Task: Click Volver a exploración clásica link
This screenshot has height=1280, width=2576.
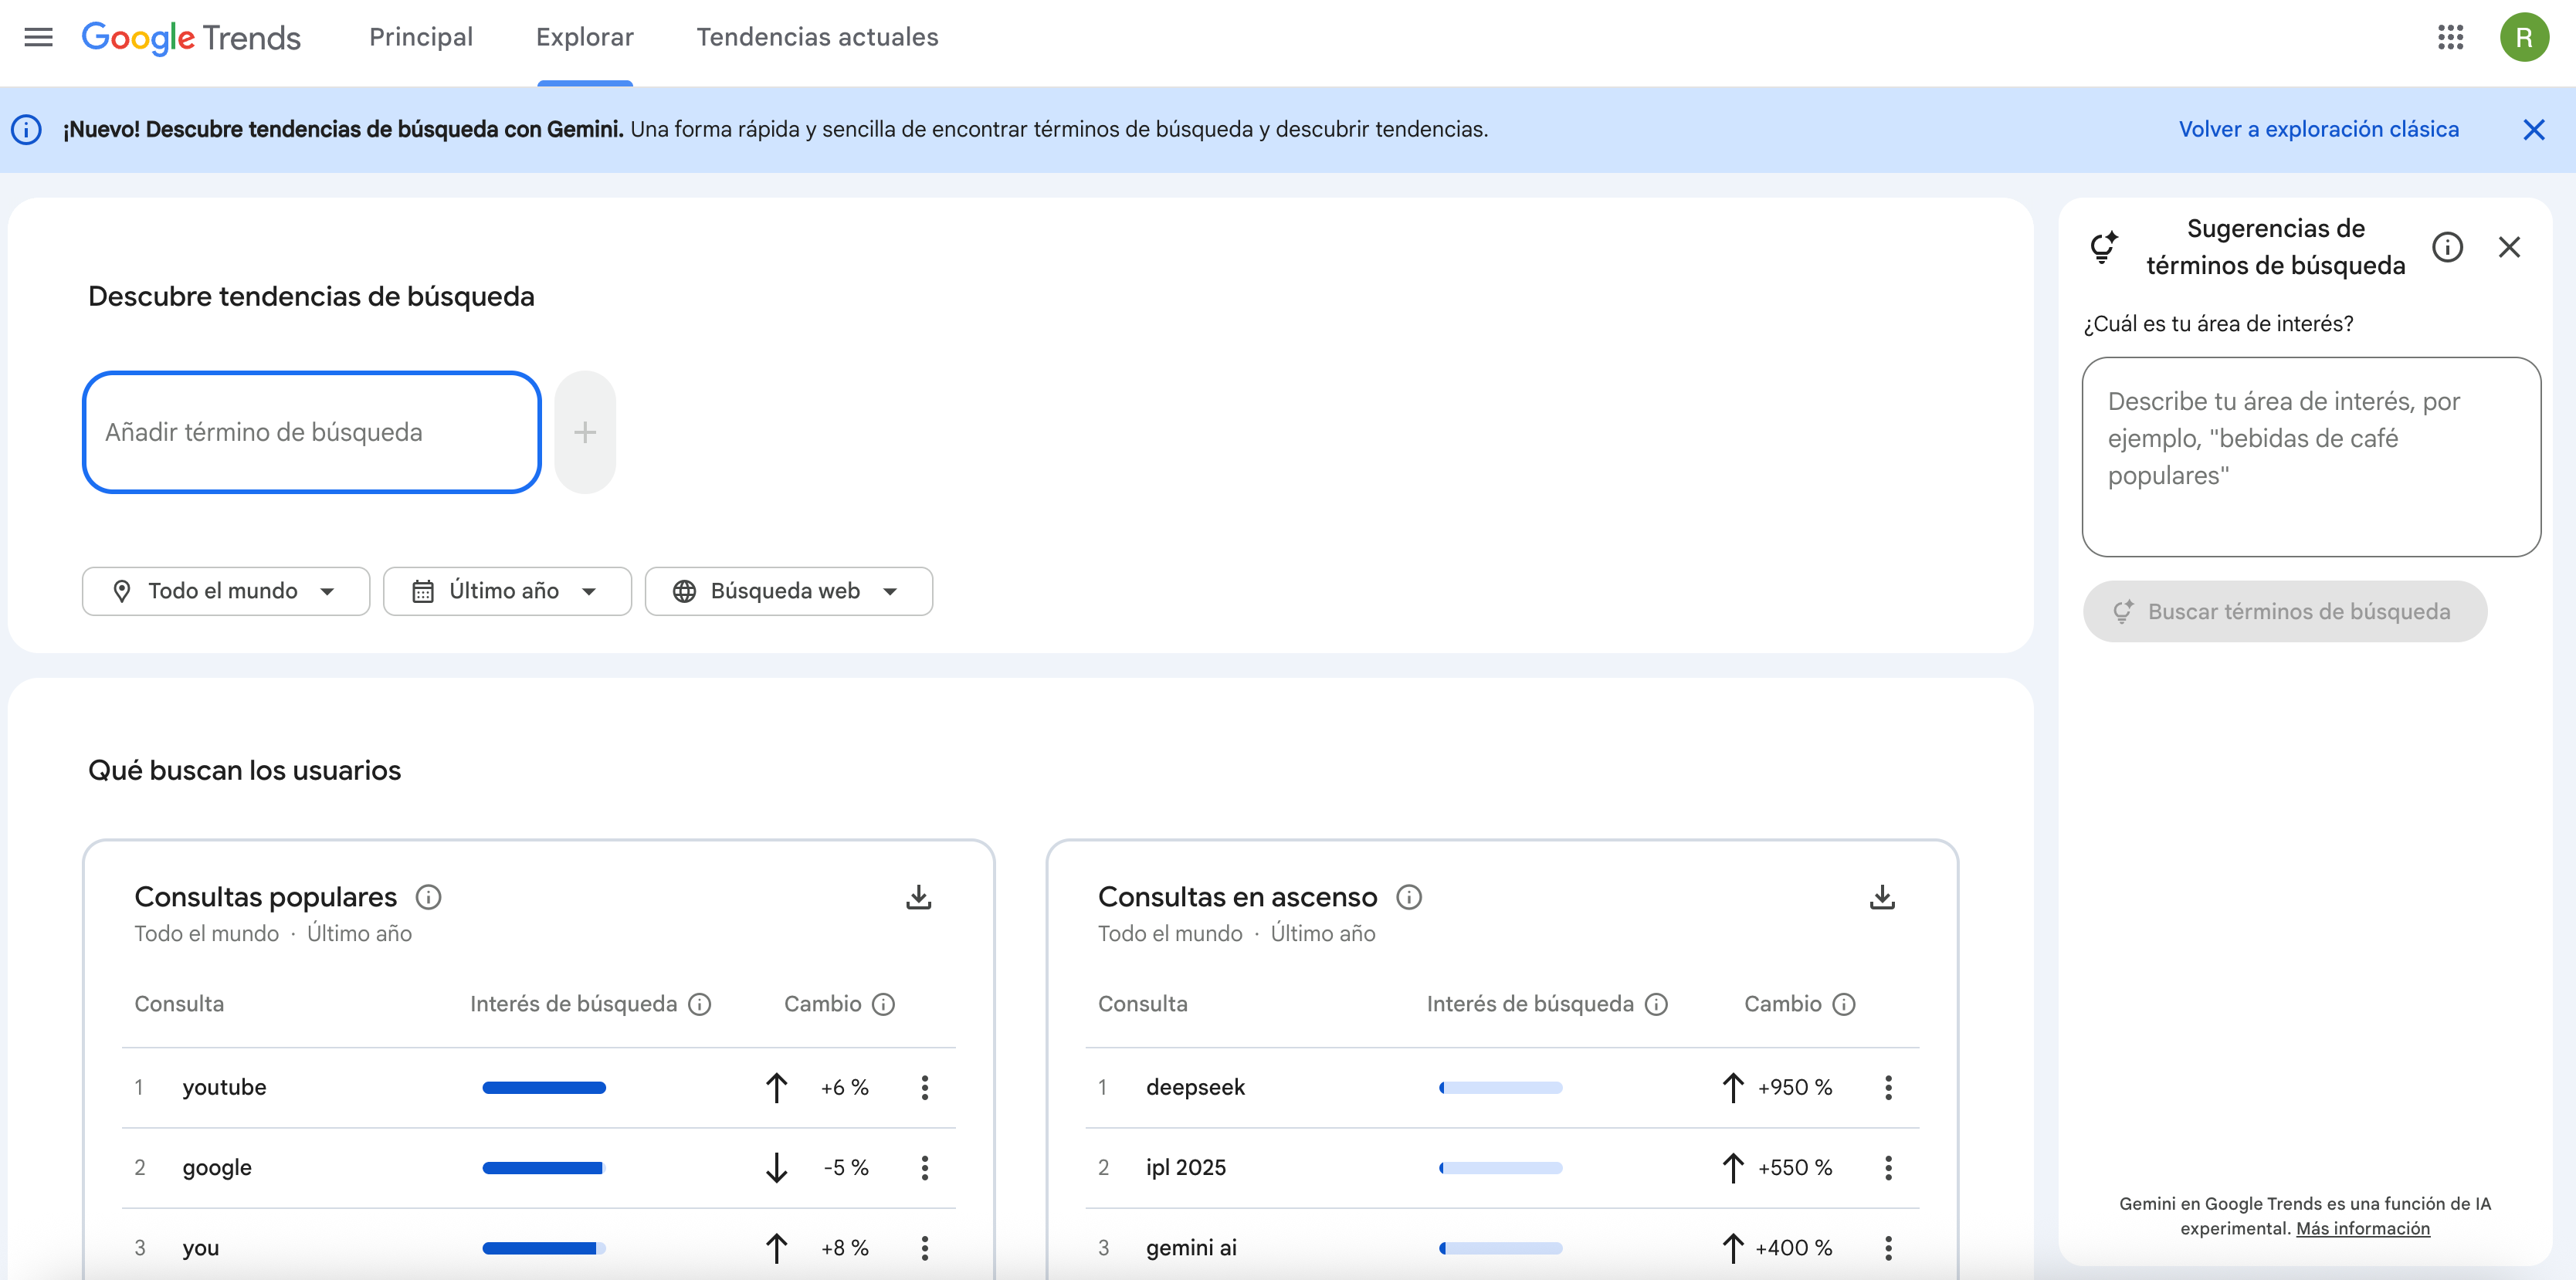Action: [x=2318, y=129]
